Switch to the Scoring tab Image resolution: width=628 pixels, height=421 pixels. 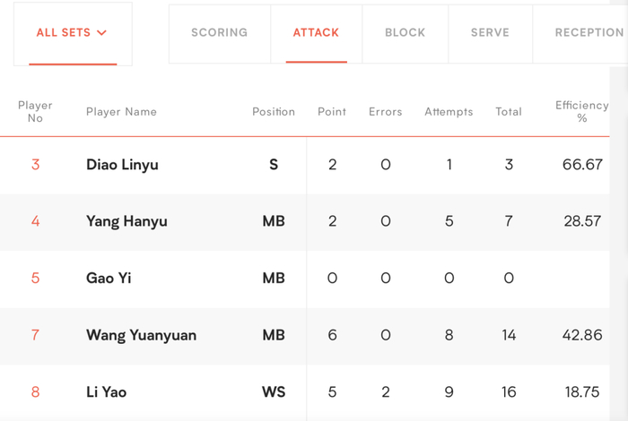click(219, 33)
